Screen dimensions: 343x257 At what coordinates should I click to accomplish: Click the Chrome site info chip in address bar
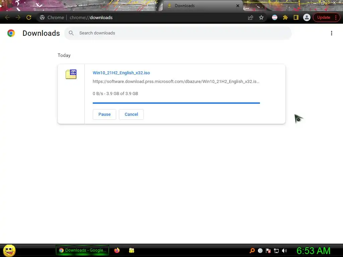(52, 17)
